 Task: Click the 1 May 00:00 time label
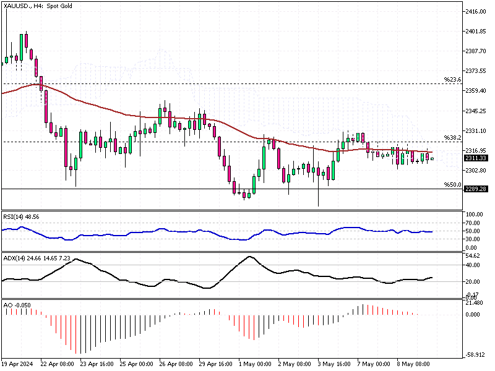252,365
